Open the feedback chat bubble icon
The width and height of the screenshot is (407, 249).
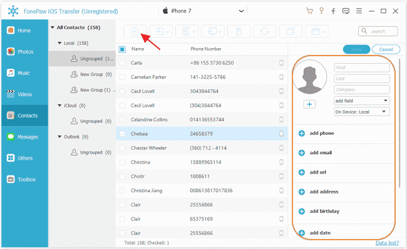346,11
